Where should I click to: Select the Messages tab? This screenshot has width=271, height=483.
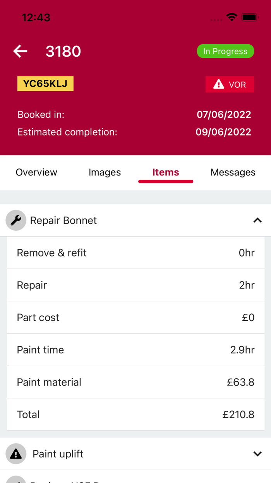[233, 172]
